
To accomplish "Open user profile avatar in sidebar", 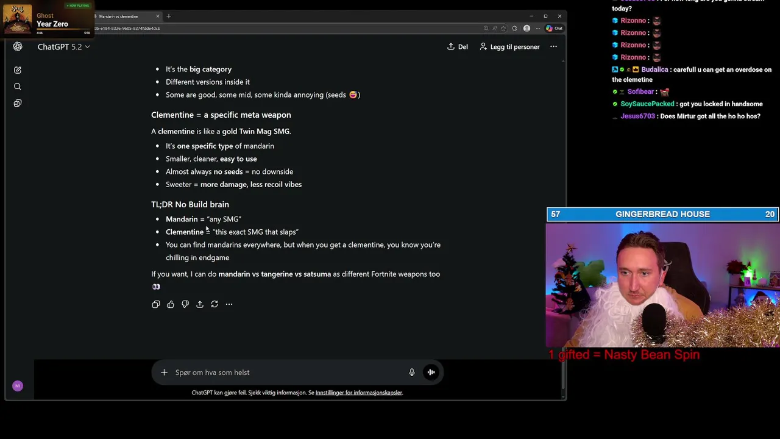I will coord(18,385).
